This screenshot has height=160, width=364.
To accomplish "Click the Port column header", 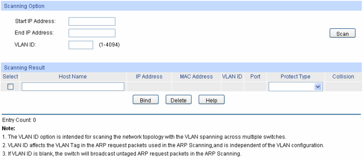I will click(x=255, y=77).
